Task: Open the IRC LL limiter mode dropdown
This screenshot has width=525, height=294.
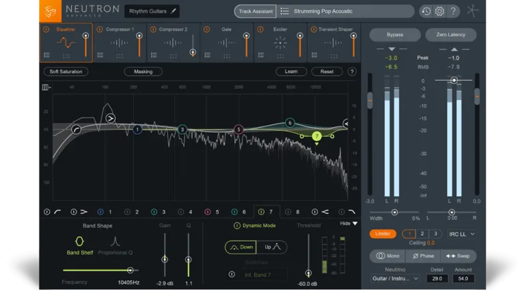Action: (461, 234)
